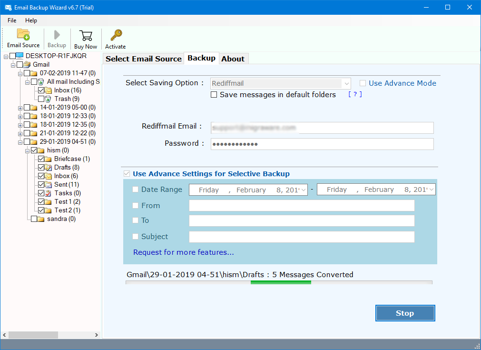This screenshot has width=481, height=350.
Task: Enable the From filter checkbox
Action: pyautogui.click(x=135, y=205)
